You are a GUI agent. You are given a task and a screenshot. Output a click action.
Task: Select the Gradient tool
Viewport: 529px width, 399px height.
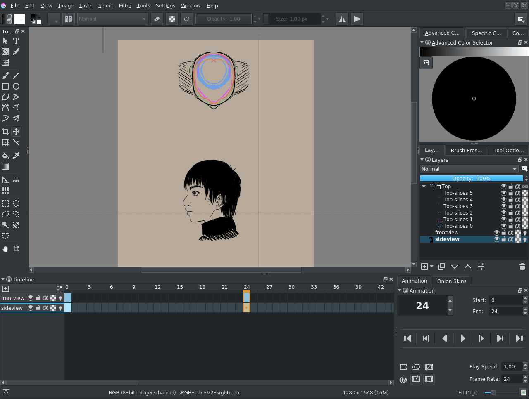[x=5, y=166]
